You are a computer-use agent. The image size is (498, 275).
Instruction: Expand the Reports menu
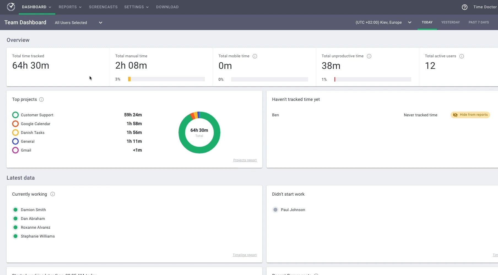tap(70, 7)
